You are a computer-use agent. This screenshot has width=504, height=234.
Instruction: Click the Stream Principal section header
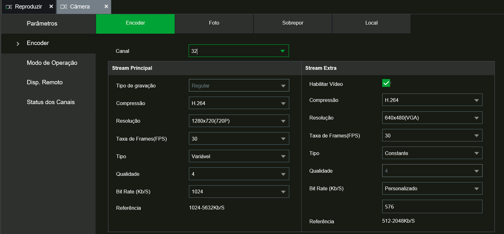pyautogui.click(x=205, y=68)
